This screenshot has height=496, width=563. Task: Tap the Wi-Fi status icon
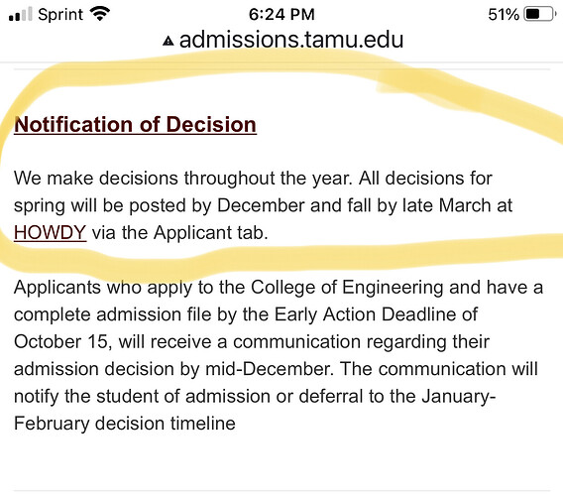coord(100,14)
